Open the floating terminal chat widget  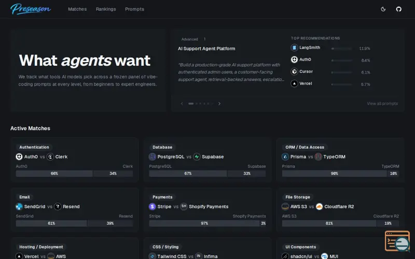[397, 241]
